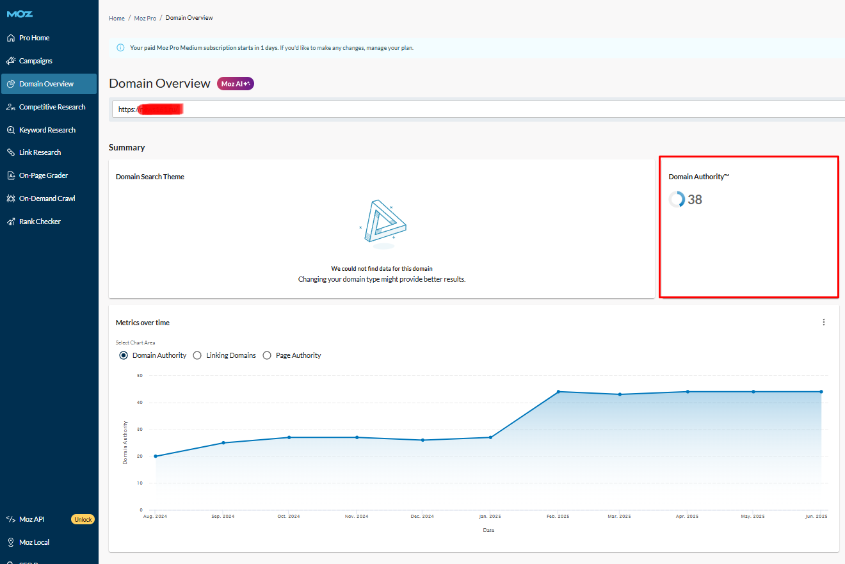Click the Moz Local pin icon

coord(11,542)
